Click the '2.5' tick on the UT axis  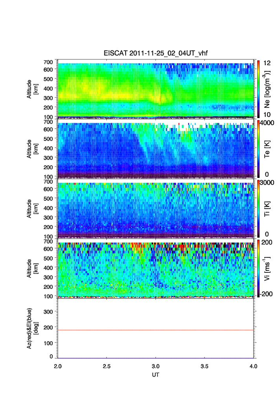(107, 366)
